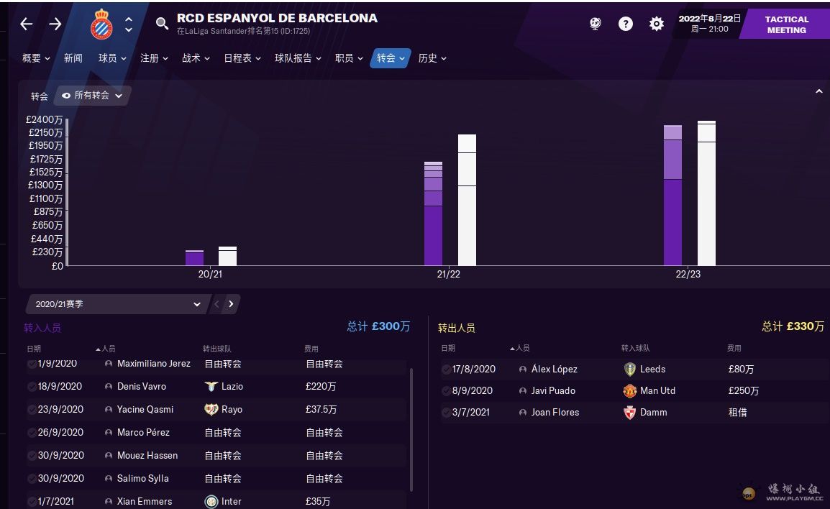
Task: Open Denis Vavro player info icon
Action: (109, 387)
